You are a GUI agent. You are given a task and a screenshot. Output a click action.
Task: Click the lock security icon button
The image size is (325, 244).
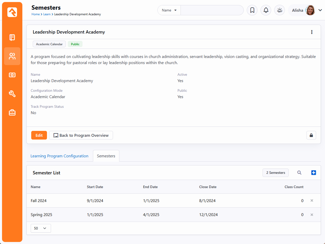(x=311, y=135)
